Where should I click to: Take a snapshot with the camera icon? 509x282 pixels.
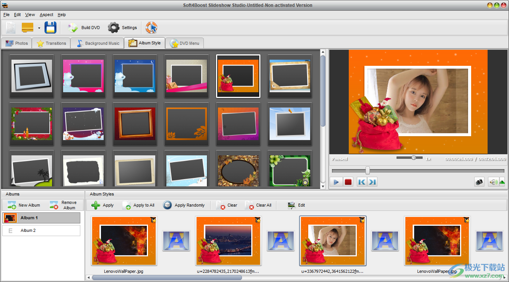(x=480, y=182)
